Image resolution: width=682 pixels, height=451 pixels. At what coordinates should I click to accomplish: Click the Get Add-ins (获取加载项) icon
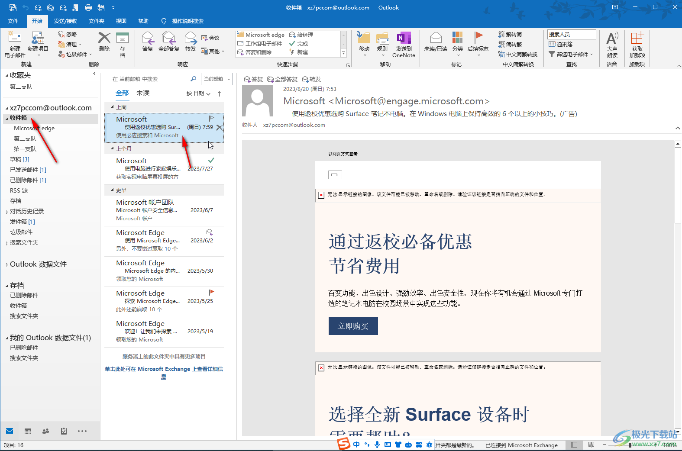click(x=637, y=38)
